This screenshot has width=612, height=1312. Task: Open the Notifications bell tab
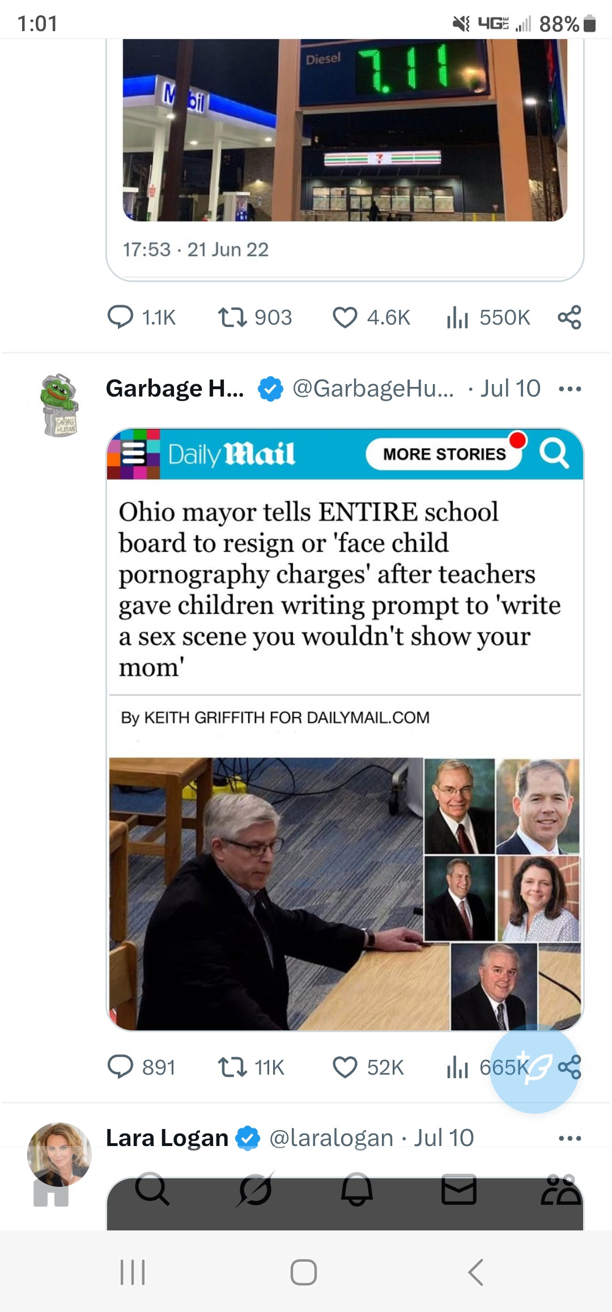click(357, 1189)
